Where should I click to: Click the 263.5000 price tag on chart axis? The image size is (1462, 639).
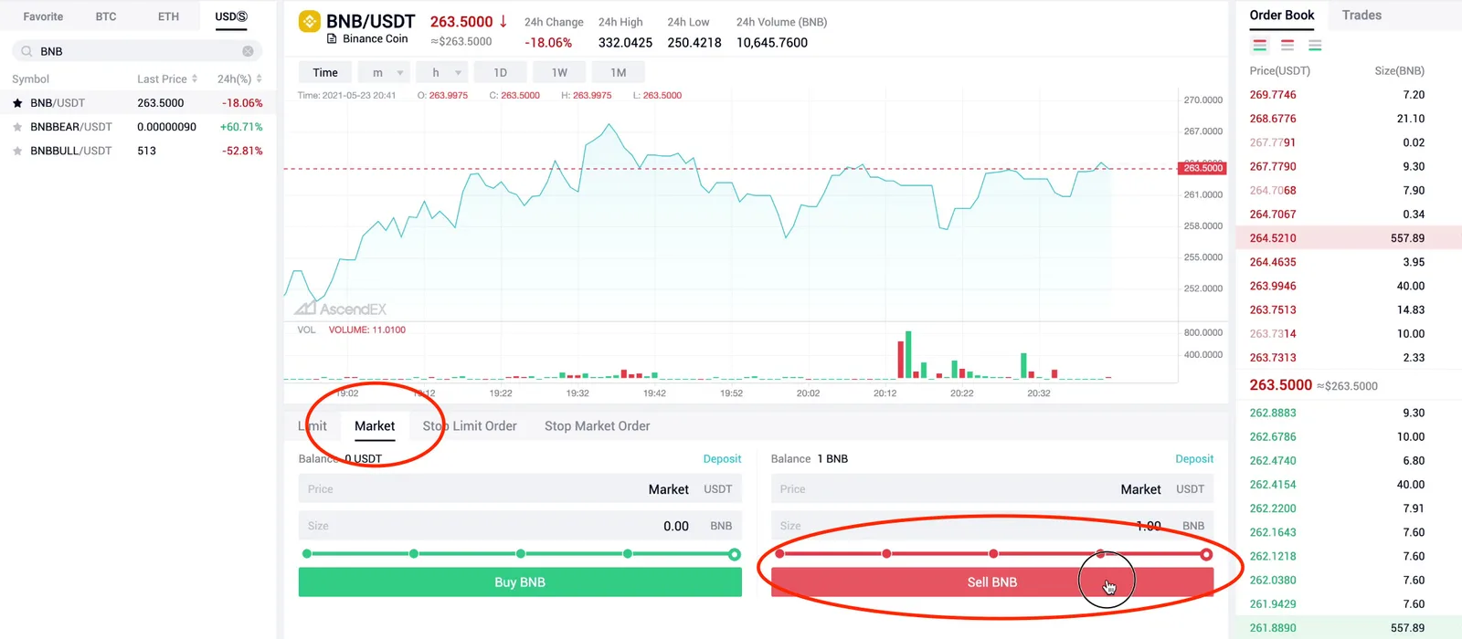pos(1202,168)
